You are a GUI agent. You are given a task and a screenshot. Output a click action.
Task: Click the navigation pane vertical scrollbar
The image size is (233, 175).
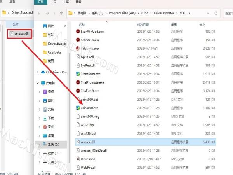point(69,107)
